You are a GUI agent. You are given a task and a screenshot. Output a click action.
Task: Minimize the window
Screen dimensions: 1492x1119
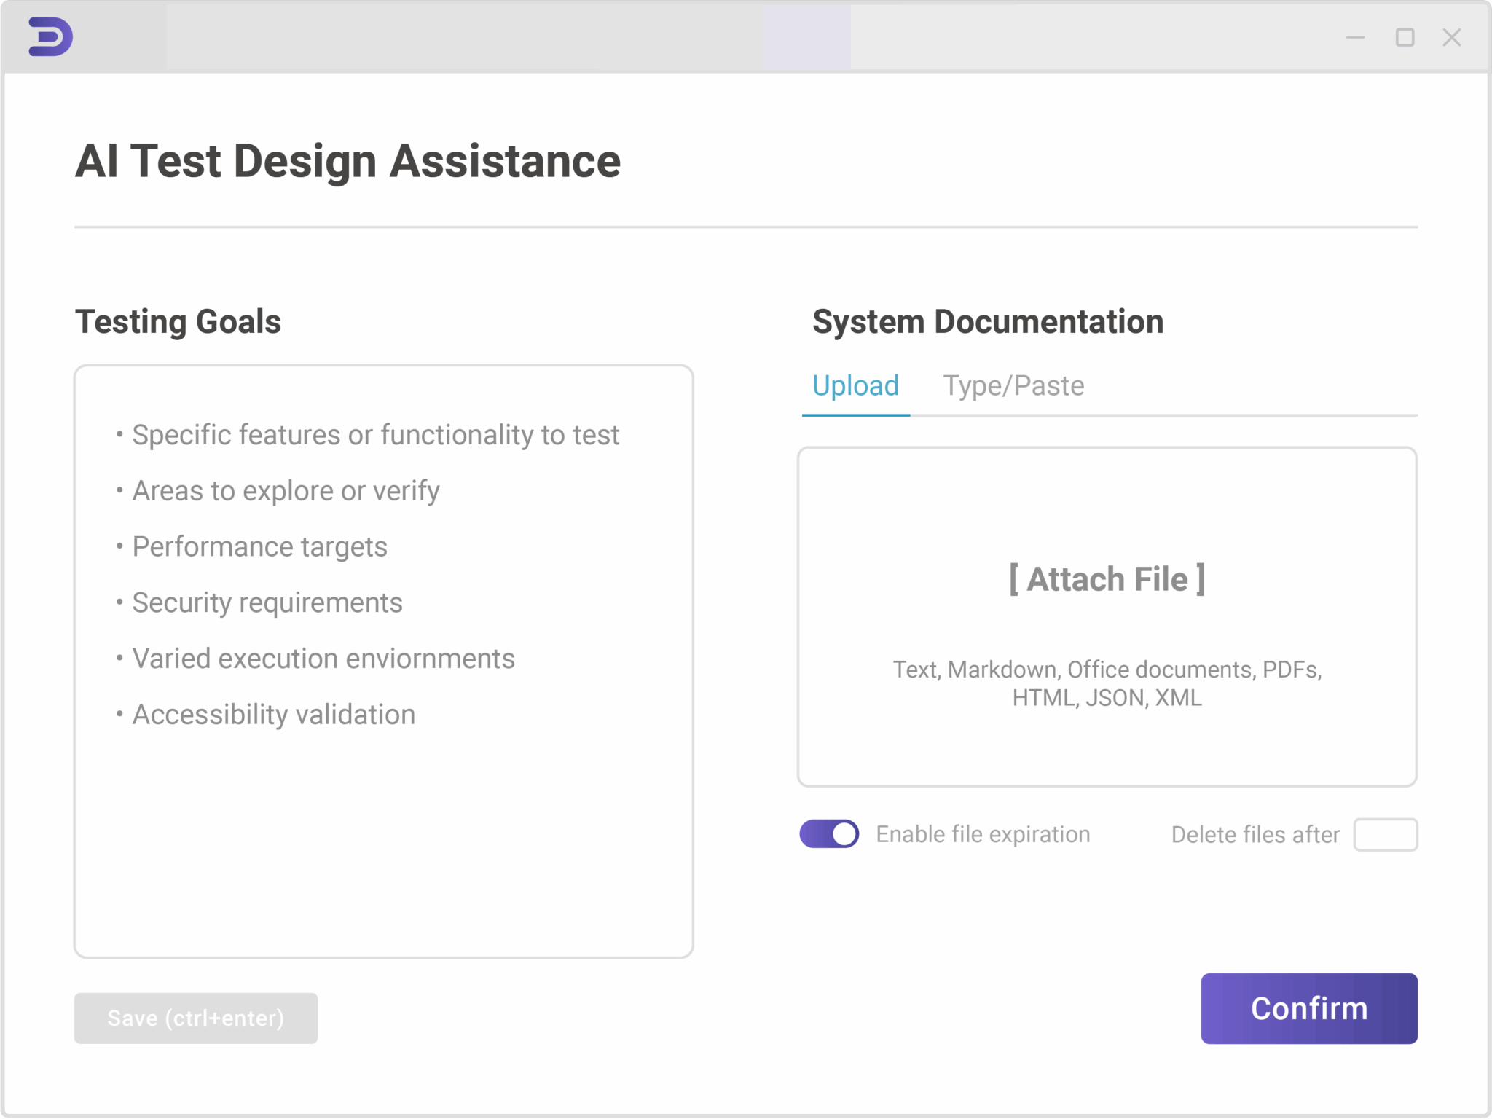[x=1355, y=37]
